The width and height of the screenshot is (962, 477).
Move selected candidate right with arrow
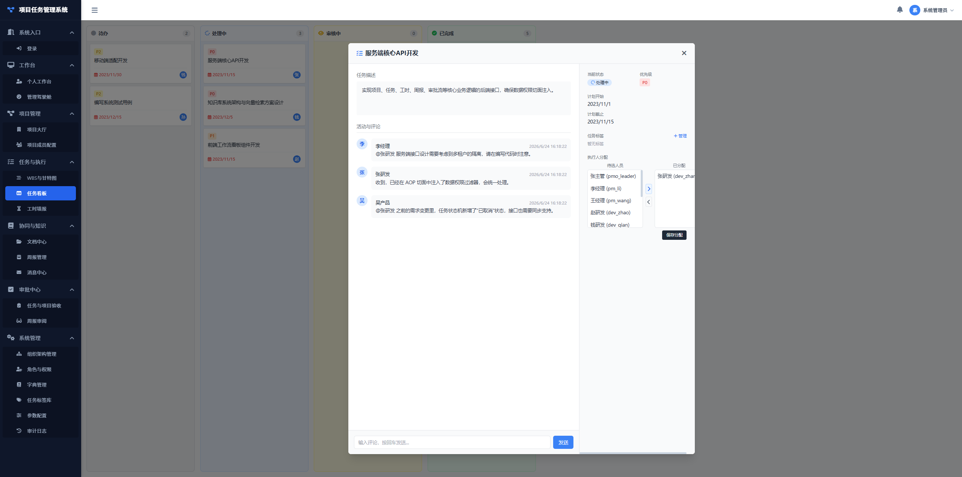click(649, 189)
